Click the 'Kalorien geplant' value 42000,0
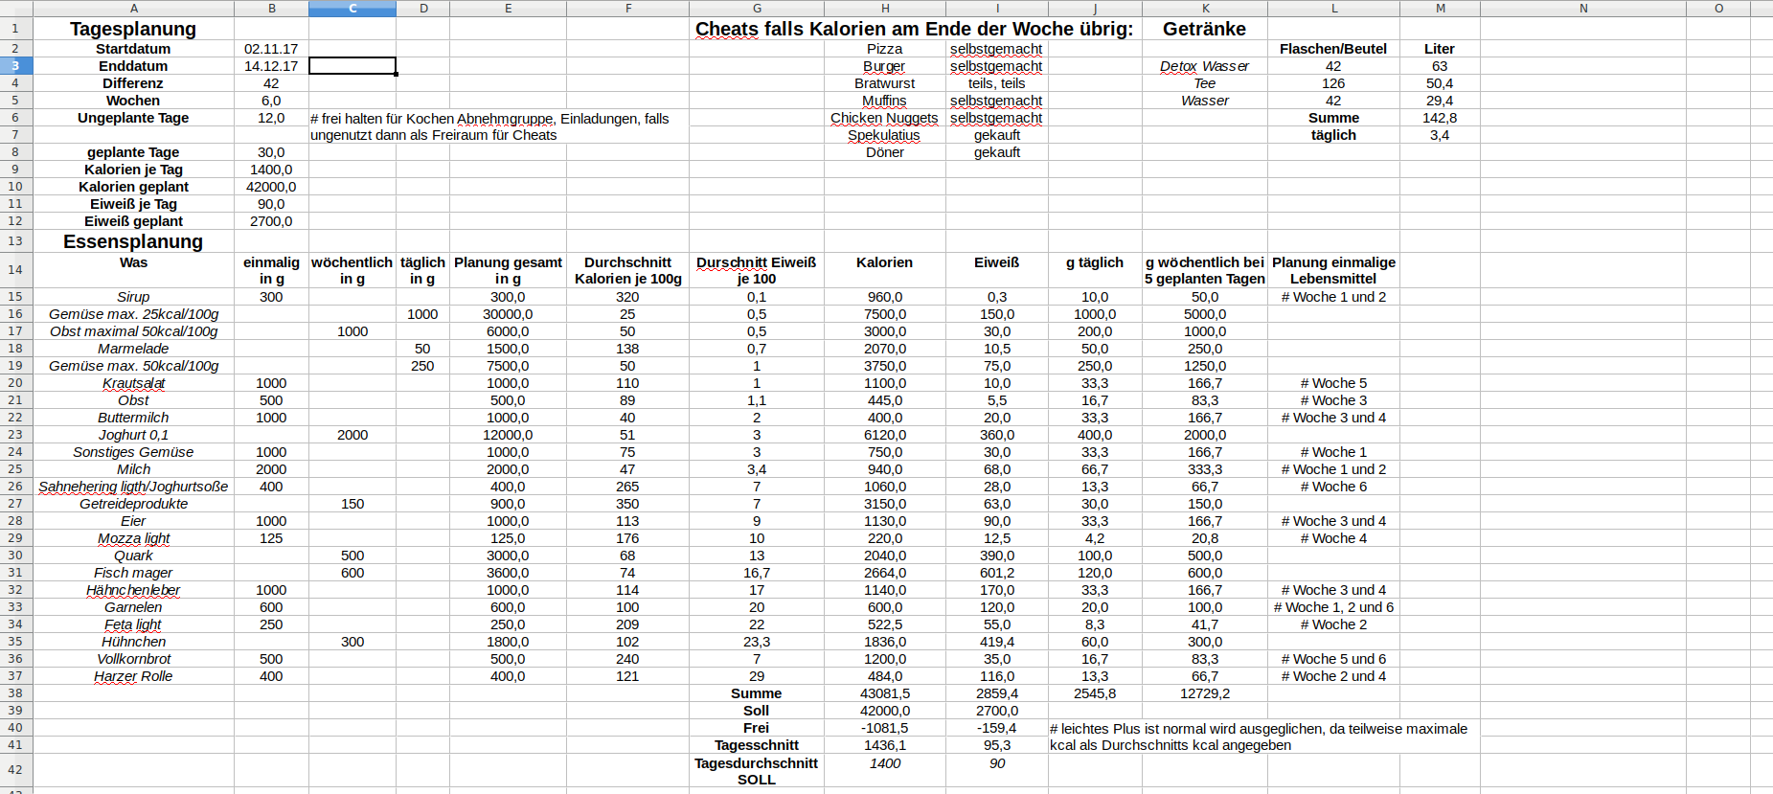 271,187
